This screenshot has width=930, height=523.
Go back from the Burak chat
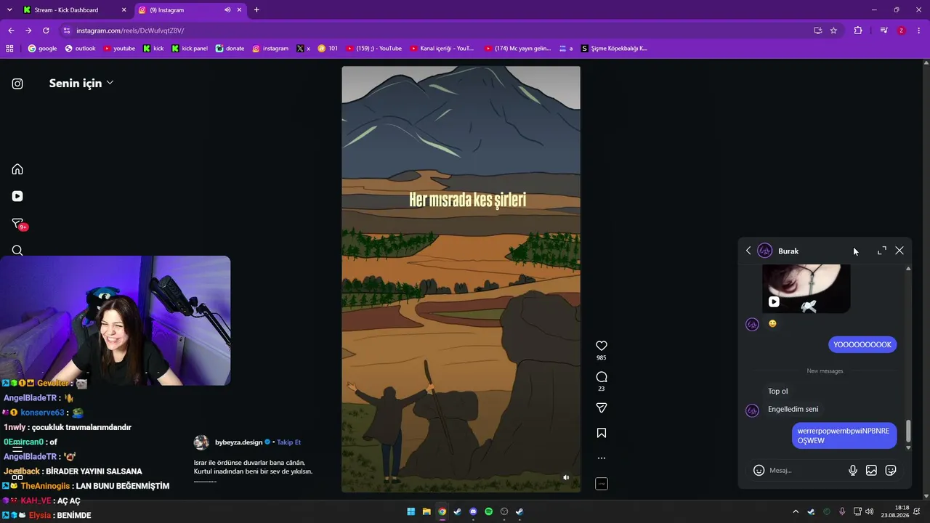[x=748, y=251]
